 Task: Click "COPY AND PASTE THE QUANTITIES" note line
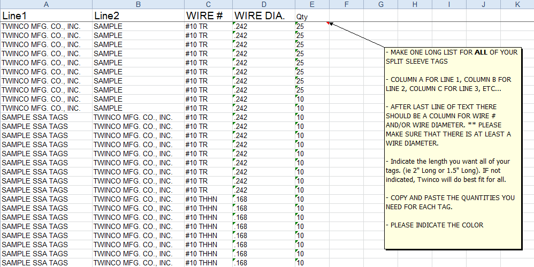(450, 198)
